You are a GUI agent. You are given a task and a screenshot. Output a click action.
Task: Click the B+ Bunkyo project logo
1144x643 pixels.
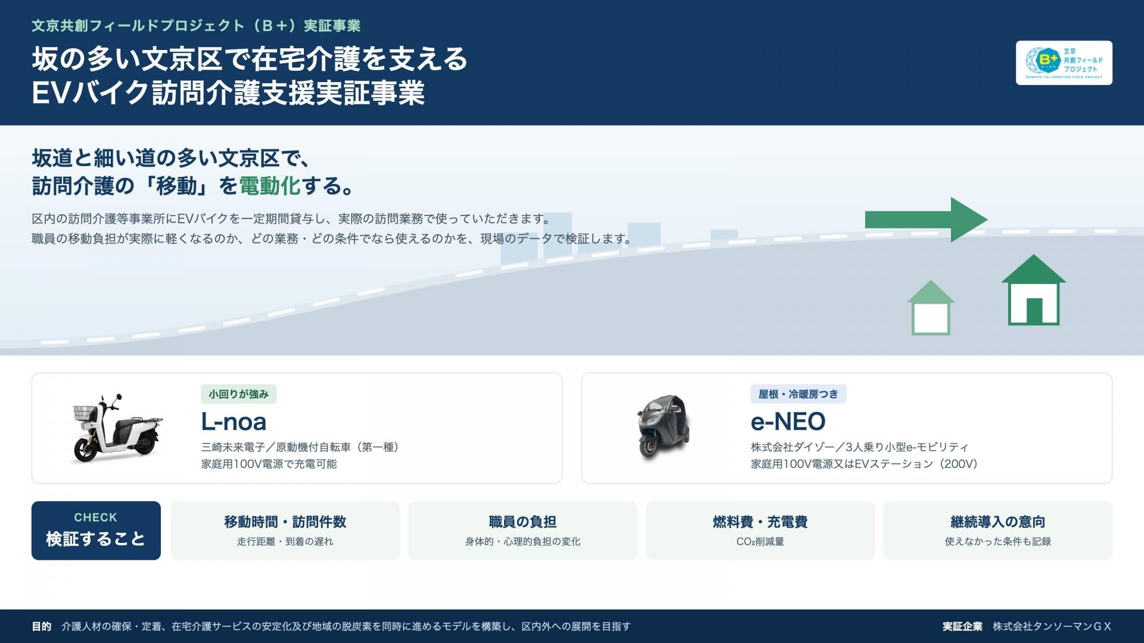(x=1064, y=63)
